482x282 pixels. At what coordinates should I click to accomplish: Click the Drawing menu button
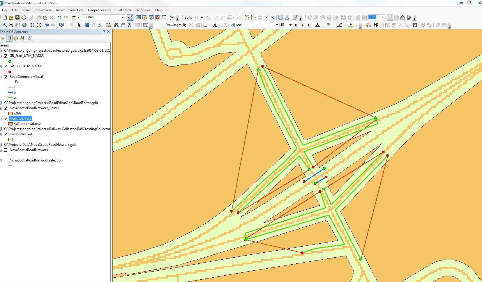pos(173,25)
